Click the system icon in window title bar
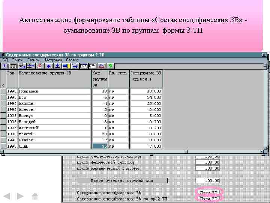Screen dimensions: 270x203 point(3,55)
